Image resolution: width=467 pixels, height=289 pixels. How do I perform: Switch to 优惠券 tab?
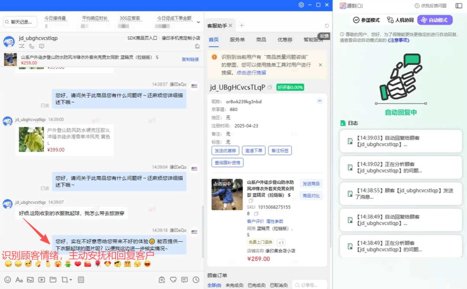285,40
